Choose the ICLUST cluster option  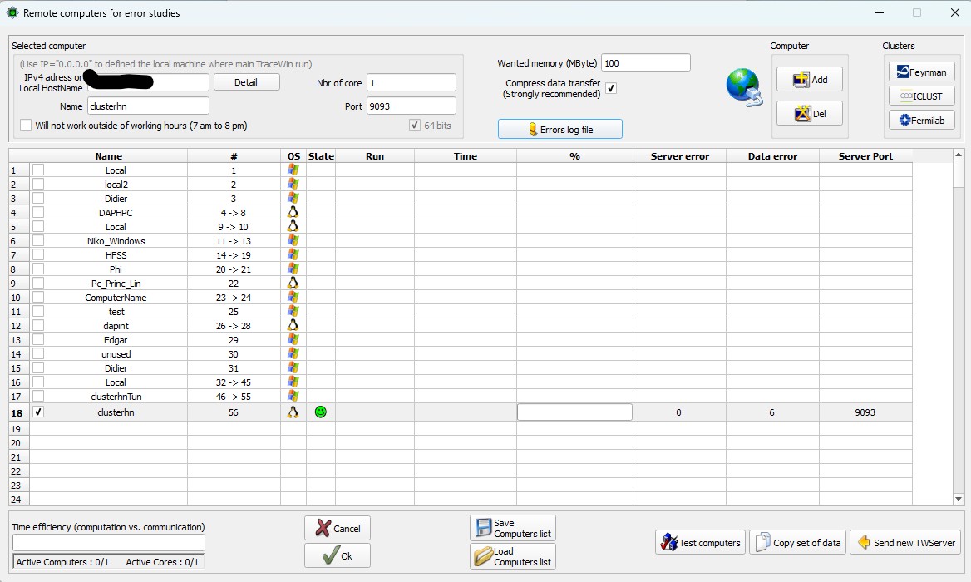921,96
